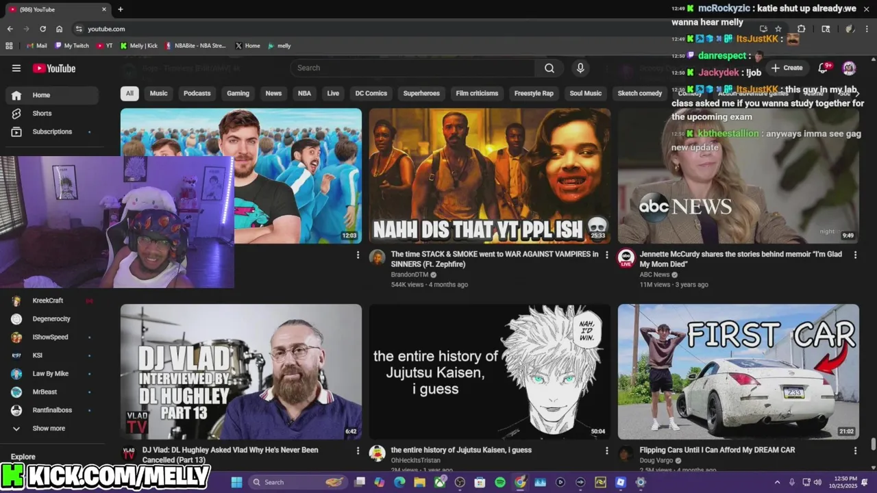Select the Music filter chip
The width and height of the screenshot is (877, 493).
coord(159,93)
